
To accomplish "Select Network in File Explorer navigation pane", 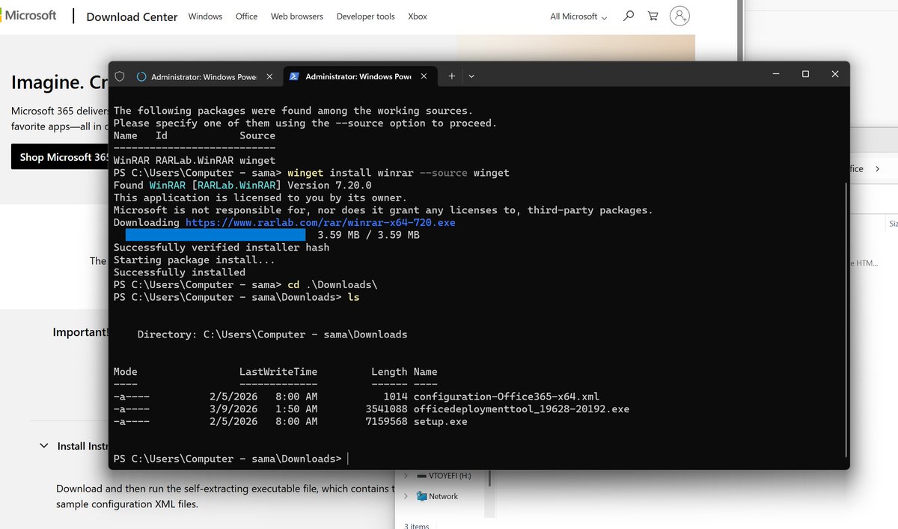I will [x=443, y=496].
